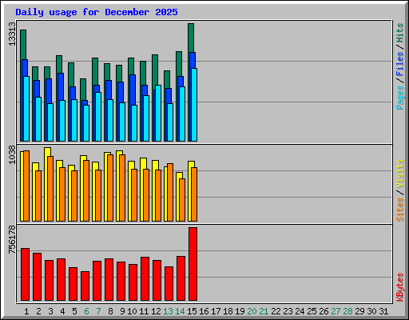
Task: Click the day 31 axis label
Action: 383,311
